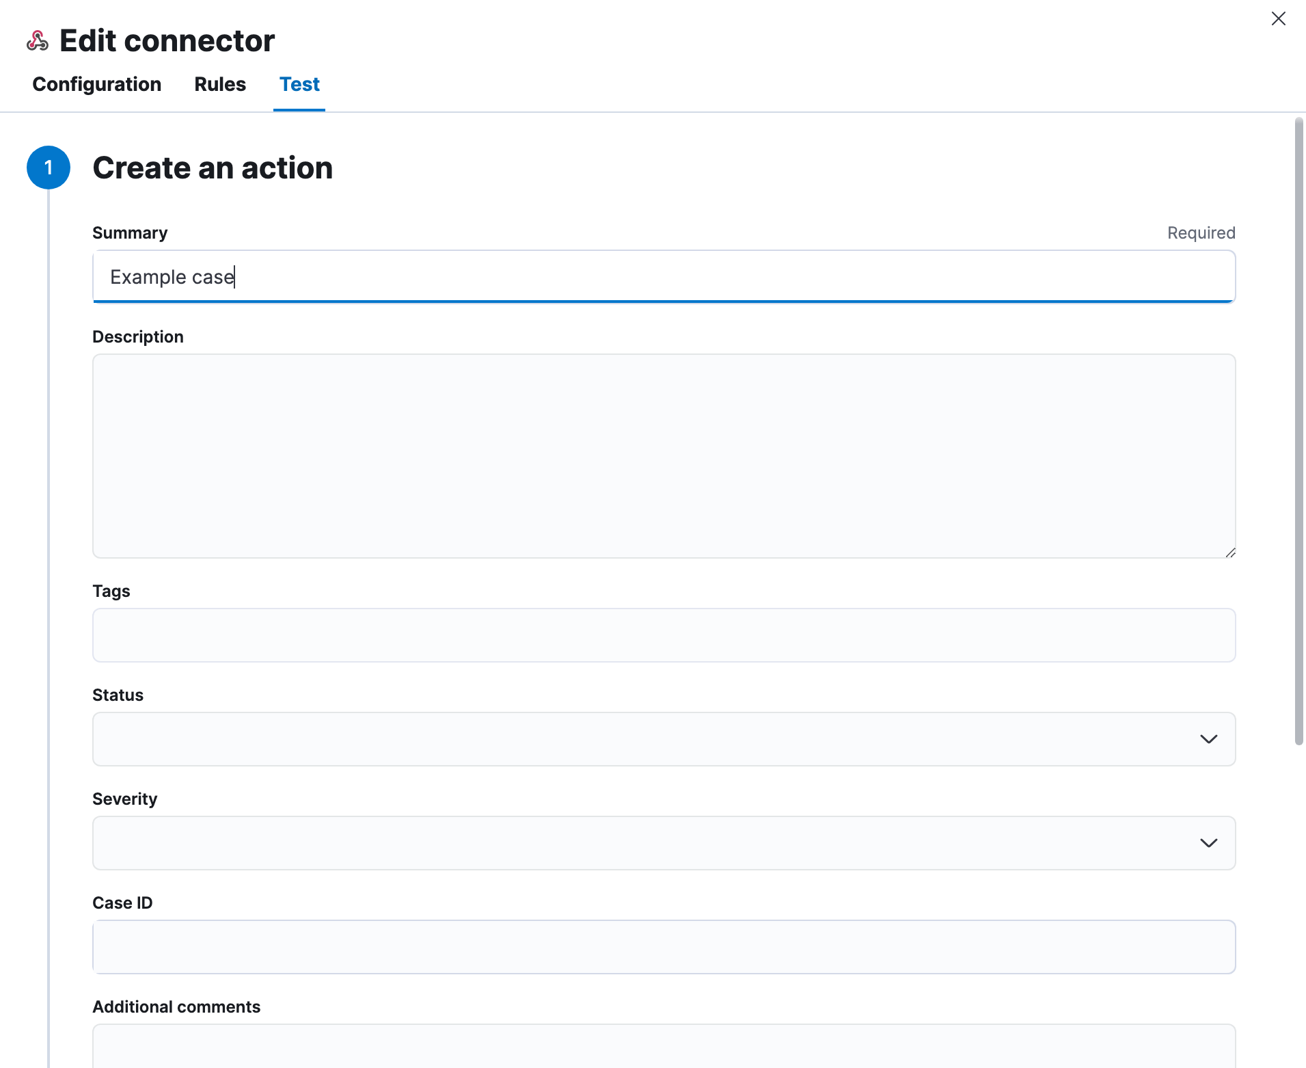The image size is (1306, 1068).
Task: Click the Case ID input field
Action: click(x=663, y=947)
